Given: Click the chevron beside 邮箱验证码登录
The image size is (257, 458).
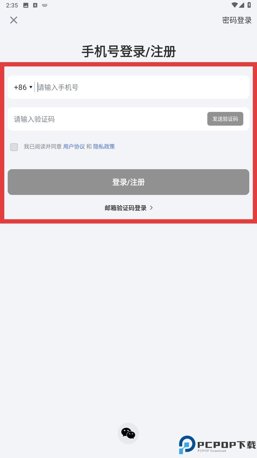Looking at the screenshot, I should pyautogui.click(x=151, y=208).
